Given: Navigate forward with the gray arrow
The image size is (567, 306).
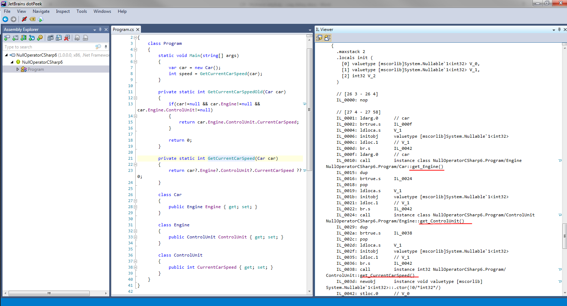Looking at the screenshot, I should tap(14, 19).
